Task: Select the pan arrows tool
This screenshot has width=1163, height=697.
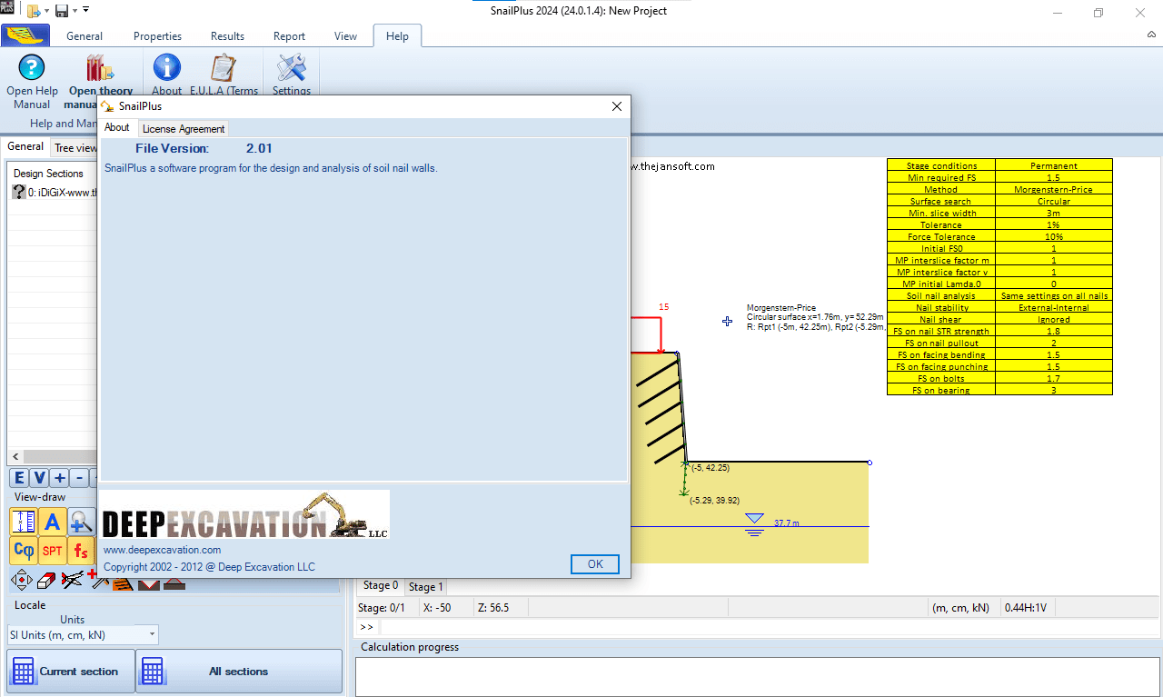Action: tap(21, 580)
